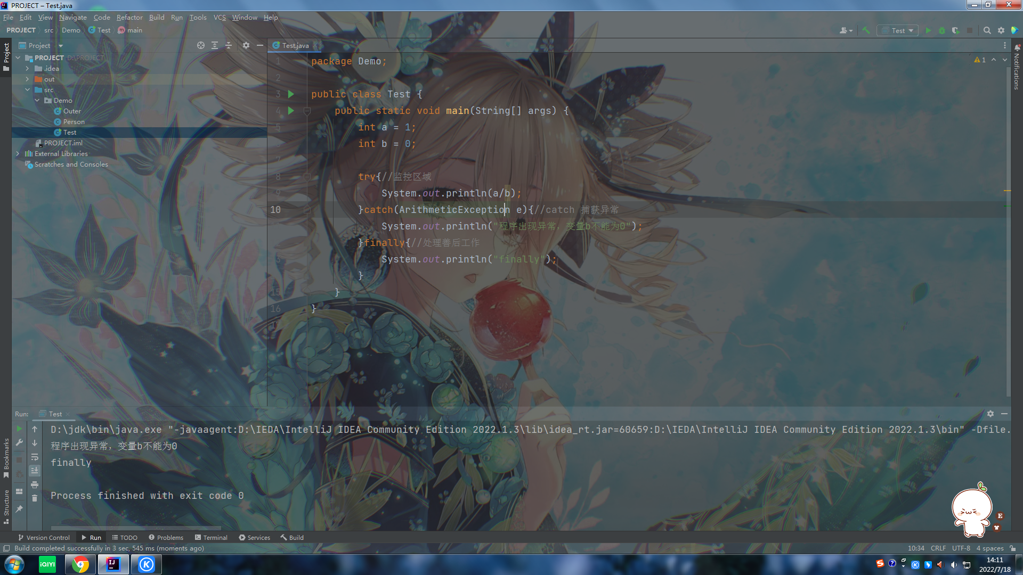
Task: Toggle soft-wrap in Run console
Action: tap(35, 457)
